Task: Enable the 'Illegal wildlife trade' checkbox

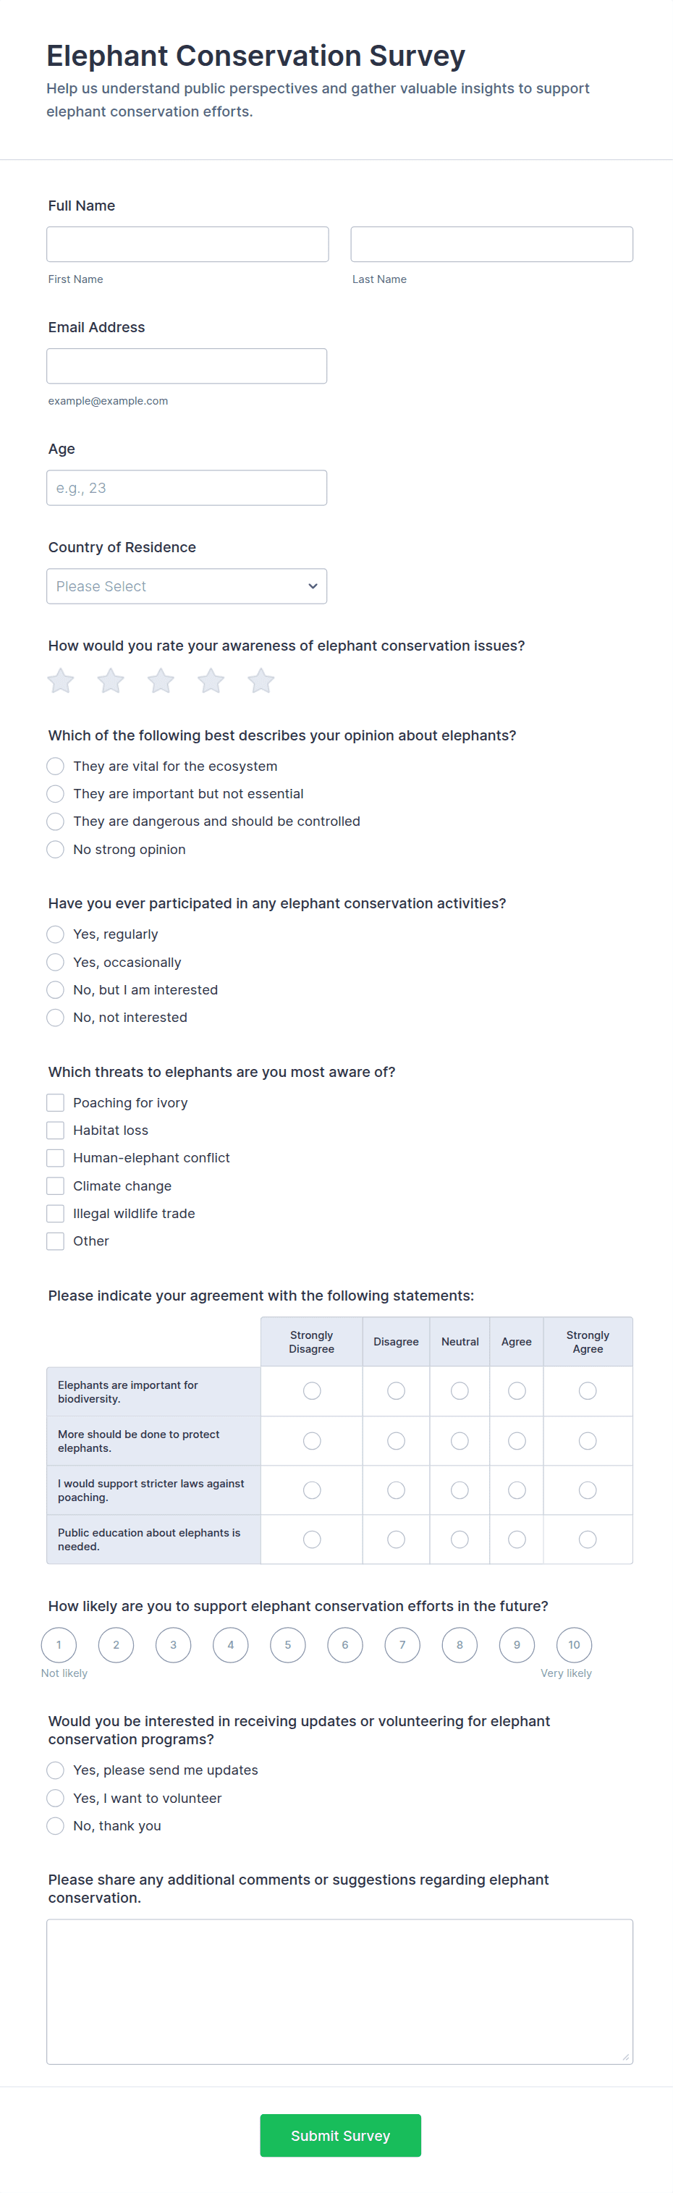Action: point(55,1214)
